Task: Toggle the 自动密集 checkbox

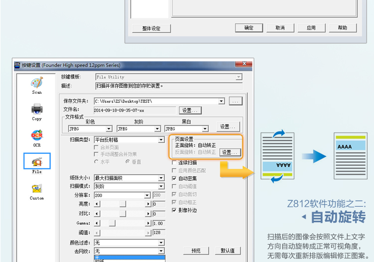Action: 175,178
